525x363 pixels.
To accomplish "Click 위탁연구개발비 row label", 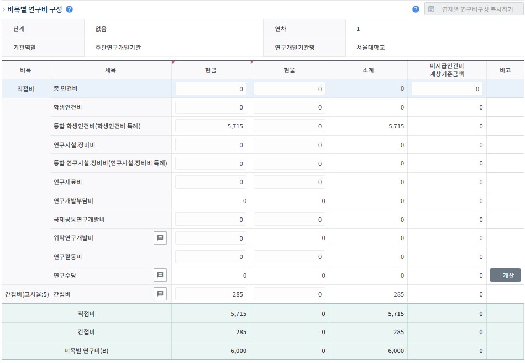I will (x=73, y=238).
